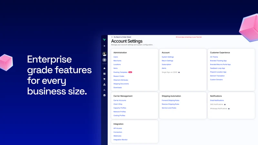258x145 pixels.
Task: Open the Alerts link
Action: pyautogui.click(x=164, y=68)
